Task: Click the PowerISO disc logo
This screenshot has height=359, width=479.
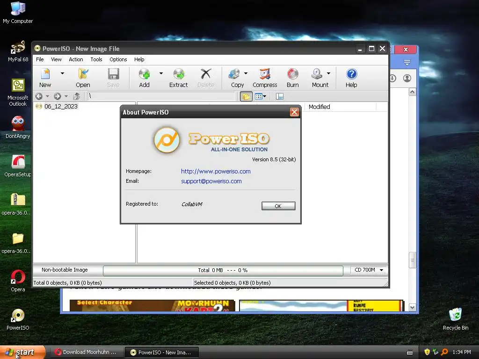Action: pos(167,140)
